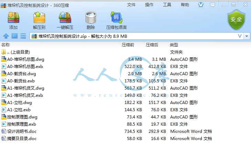
Task: Select file A0-载货台.exb
Action: pyautogui.click(x=125, y=81)
